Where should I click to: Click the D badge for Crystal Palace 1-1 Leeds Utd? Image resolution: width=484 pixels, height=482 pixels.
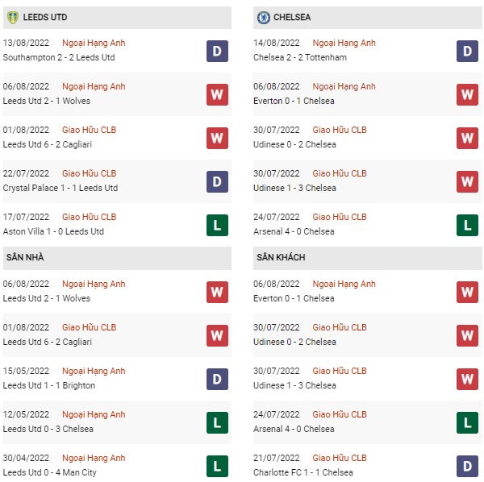(x=217, y=181)
